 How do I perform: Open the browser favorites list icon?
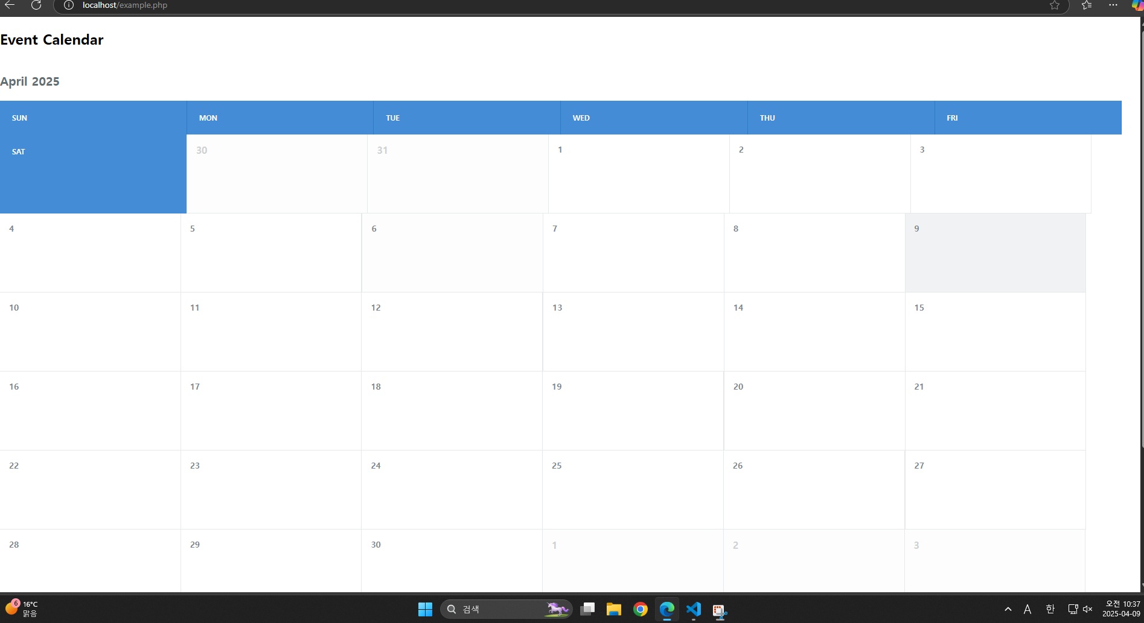tap(1087, 5)
